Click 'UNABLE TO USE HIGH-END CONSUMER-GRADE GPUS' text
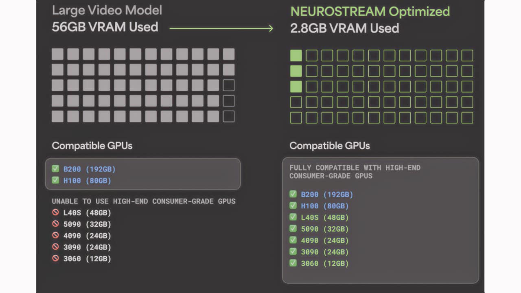This screenshot has width=521, height=293. 144,201
